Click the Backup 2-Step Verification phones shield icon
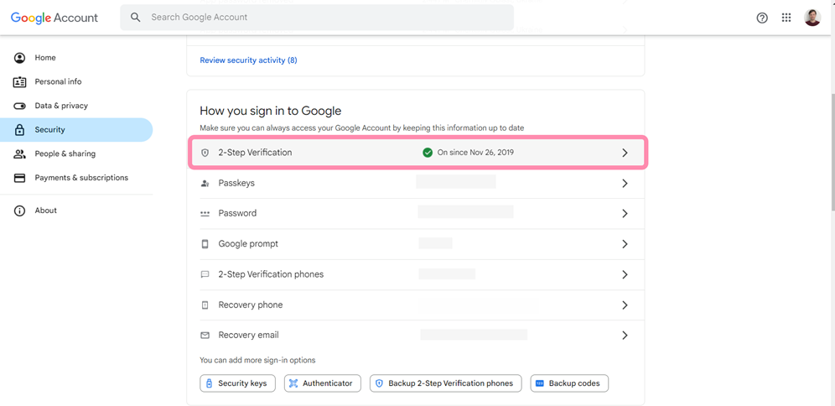Image resolution: width=835 pixels, height=406 pixels. pos(380,383)
